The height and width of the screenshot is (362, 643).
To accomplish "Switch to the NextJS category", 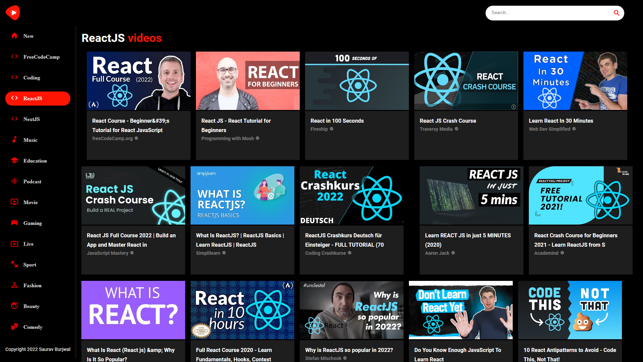I will (x=38, y=119).
